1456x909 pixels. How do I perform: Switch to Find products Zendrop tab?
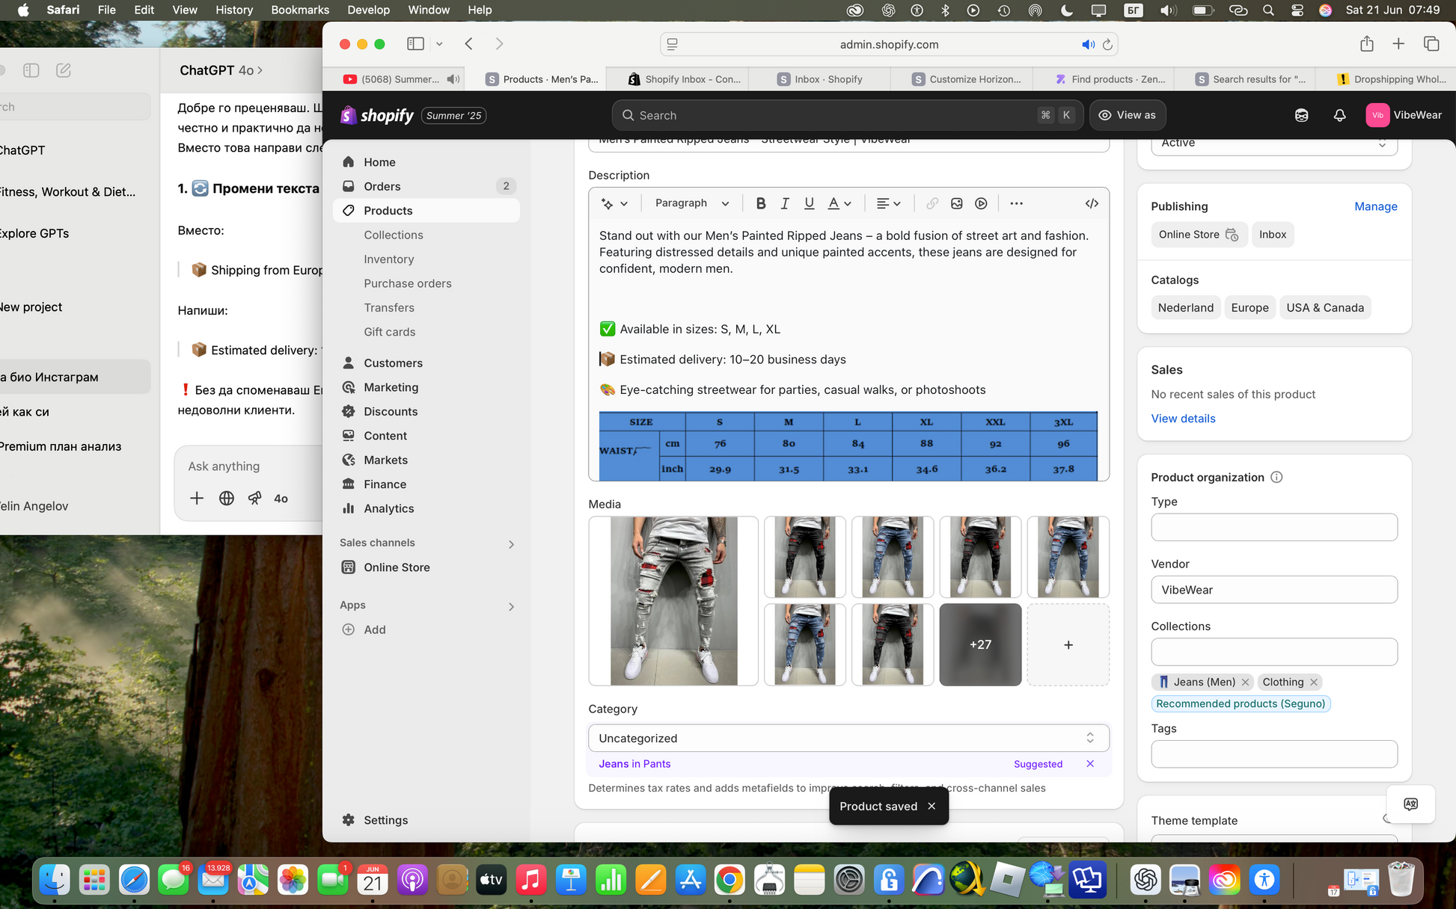1110,79
